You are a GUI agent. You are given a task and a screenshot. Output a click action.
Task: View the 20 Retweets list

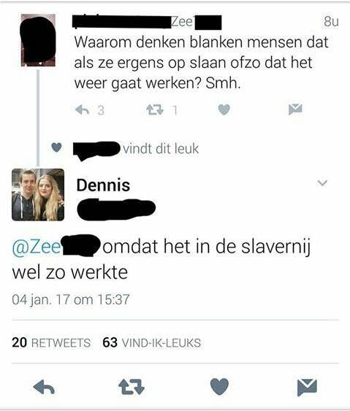51,342
